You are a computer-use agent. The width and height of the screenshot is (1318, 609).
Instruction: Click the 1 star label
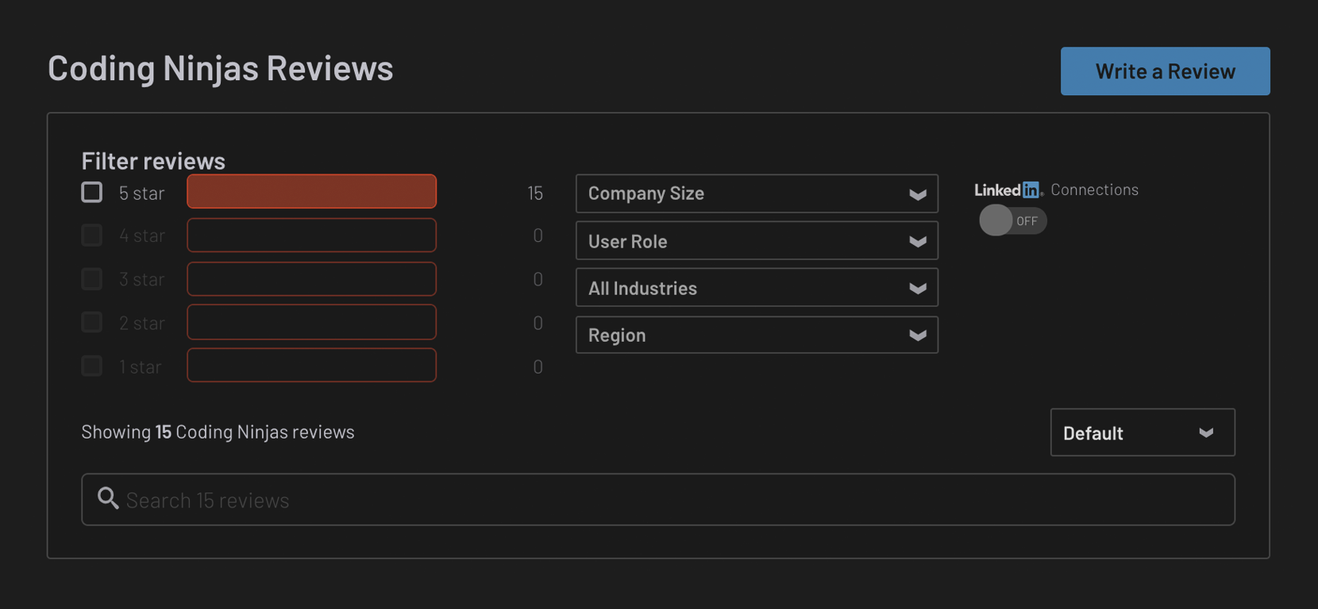(140, 366)
